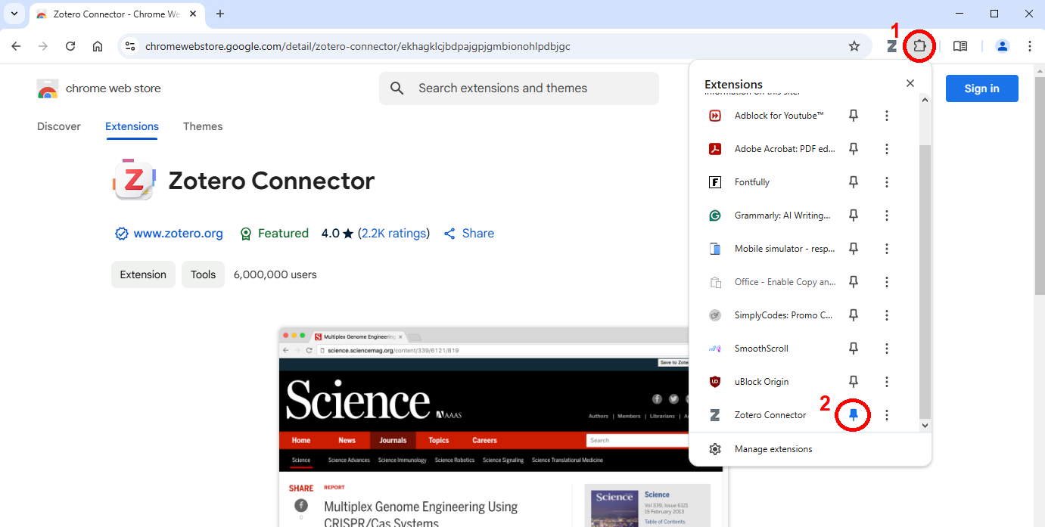Open more options for SmoothScroll extension
Viewport: 1045px width, 527px height.
[x=887, y=349]
